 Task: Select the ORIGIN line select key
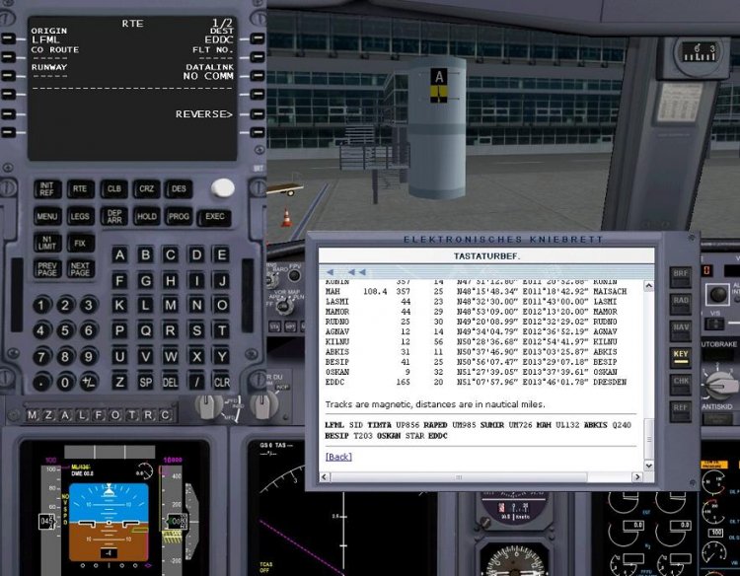9,38
